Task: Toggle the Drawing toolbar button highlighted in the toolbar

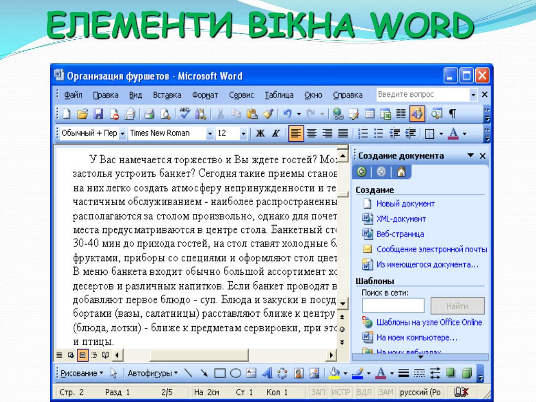Action: coord(417,114)
